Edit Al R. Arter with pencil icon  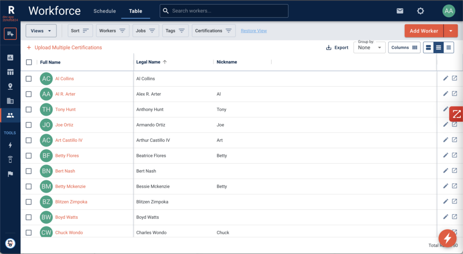pyautogui.click(x=445, y=94)
